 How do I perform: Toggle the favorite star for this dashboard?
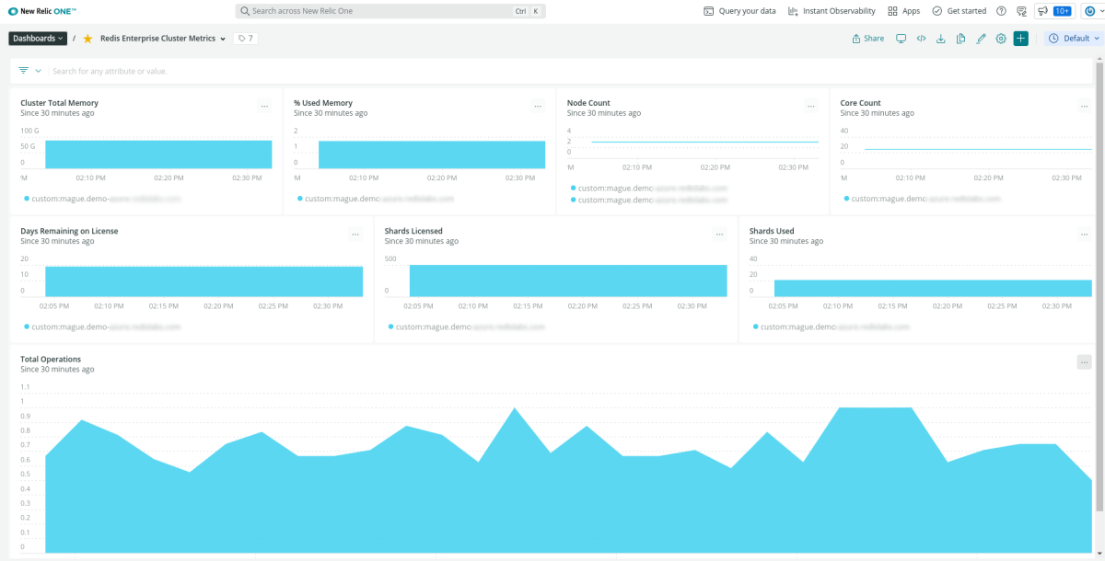tap(87, 39)
